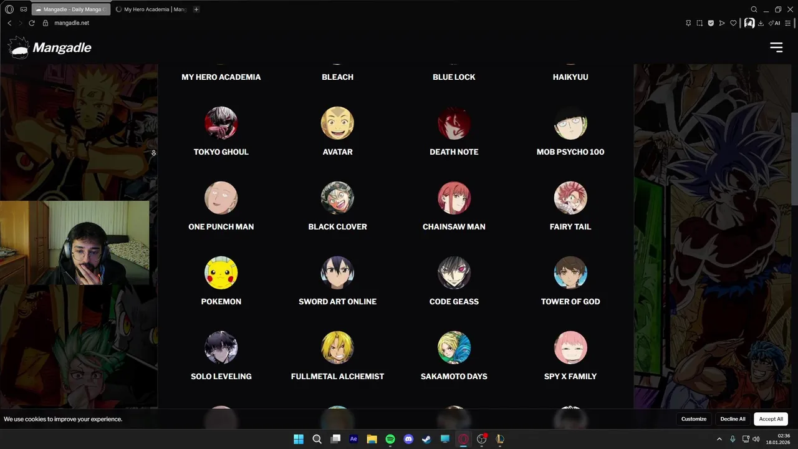Choose the Spy x Family icon
This screenshot has width=798, height=449.
click(x=570, y=347)
